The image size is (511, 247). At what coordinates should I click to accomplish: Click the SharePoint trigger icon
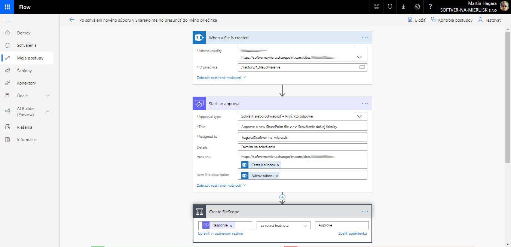199,37
